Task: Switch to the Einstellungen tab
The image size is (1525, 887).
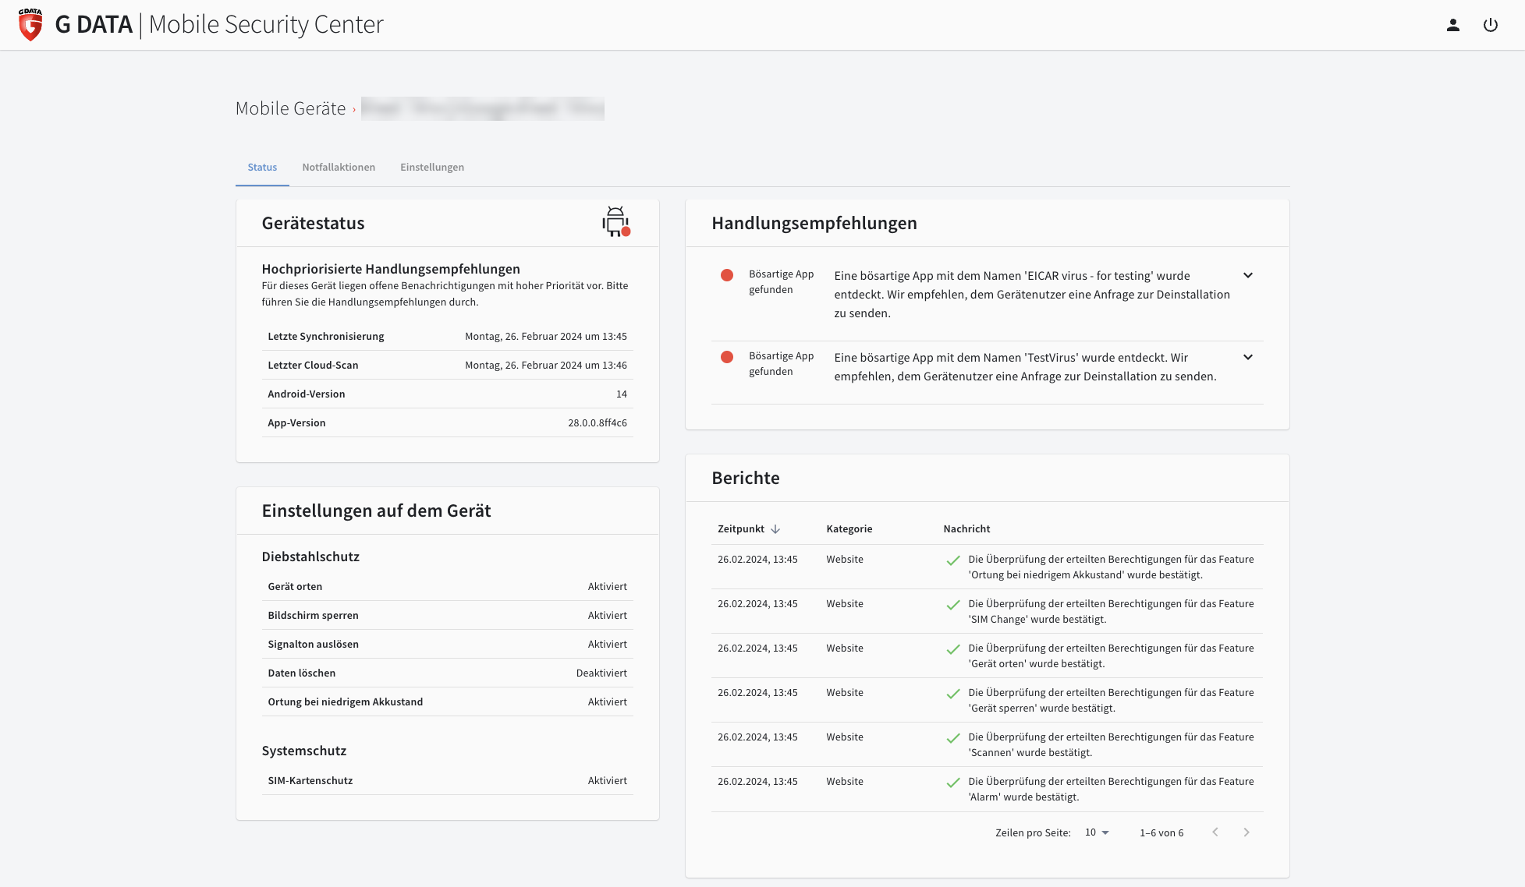Action: point(432,168)
